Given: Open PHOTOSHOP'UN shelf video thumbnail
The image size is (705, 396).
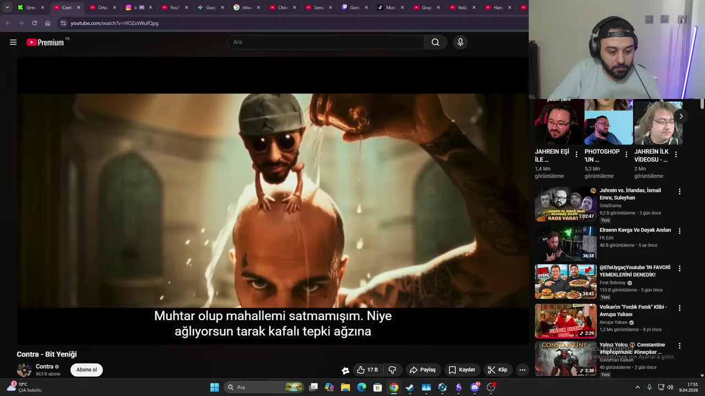Looking at the screenshot, I should pos(609,122).
